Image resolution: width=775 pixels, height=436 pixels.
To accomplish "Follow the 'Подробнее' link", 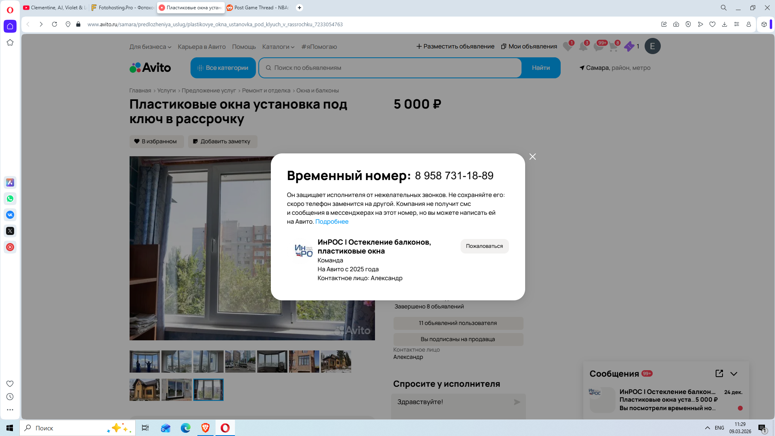I will click(x=332, y=222).
